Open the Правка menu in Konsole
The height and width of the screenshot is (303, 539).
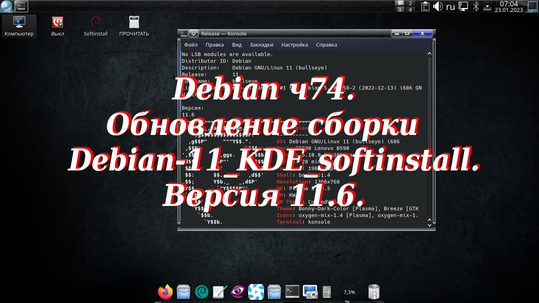click(x=215, y=45)
